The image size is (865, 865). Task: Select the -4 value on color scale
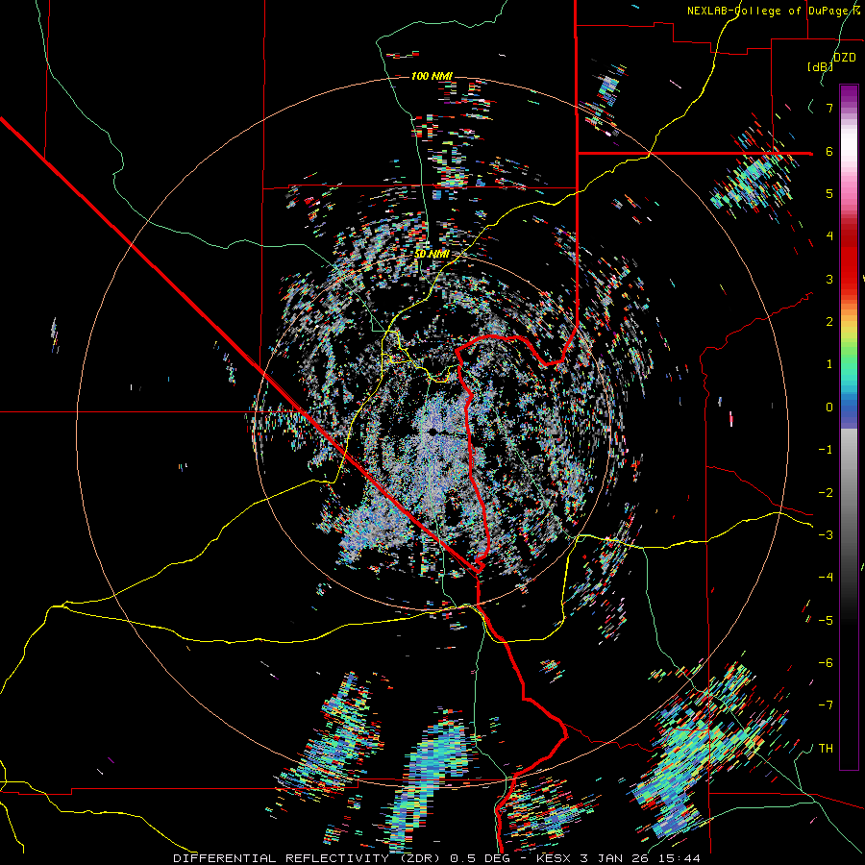pyautogui.click(x=826, y=578)
